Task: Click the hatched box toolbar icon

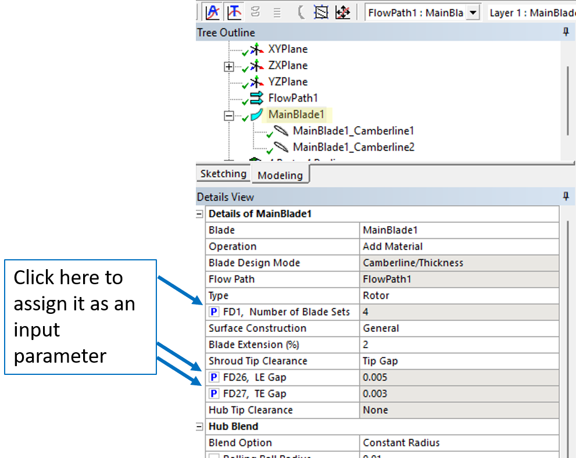Action: [321, 12]
